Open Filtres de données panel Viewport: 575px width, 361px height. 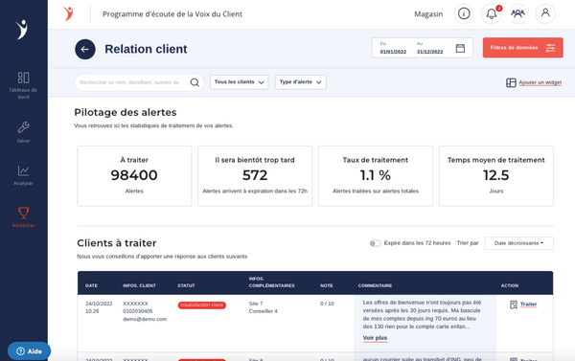point(522,48)
